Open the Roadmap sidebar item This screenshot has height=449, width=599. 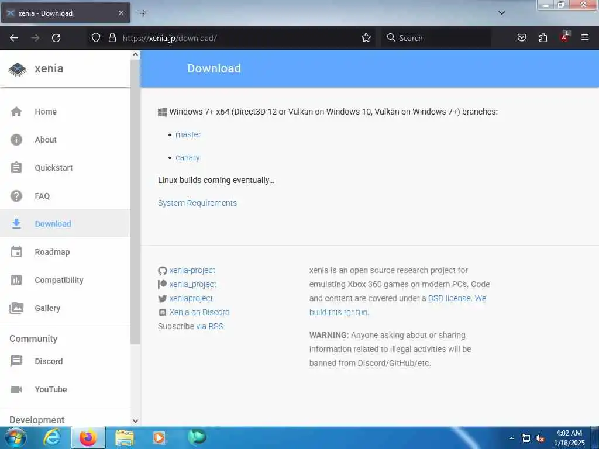(52, 252)
